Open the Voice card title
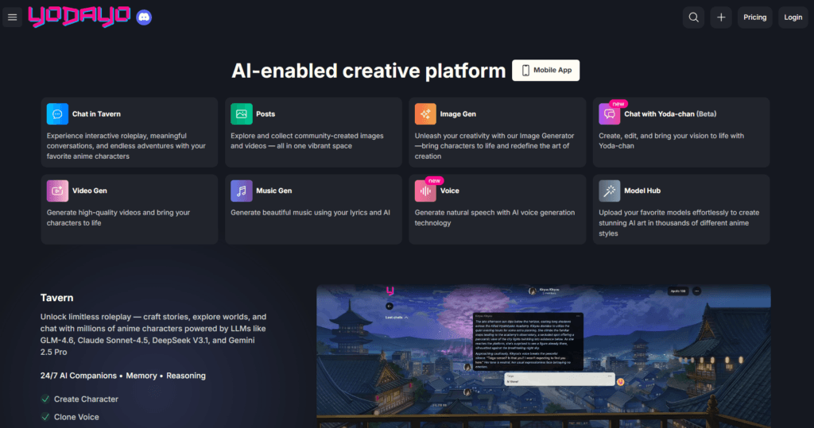Viewport: 814px width, 428px height. coord(450,191)
